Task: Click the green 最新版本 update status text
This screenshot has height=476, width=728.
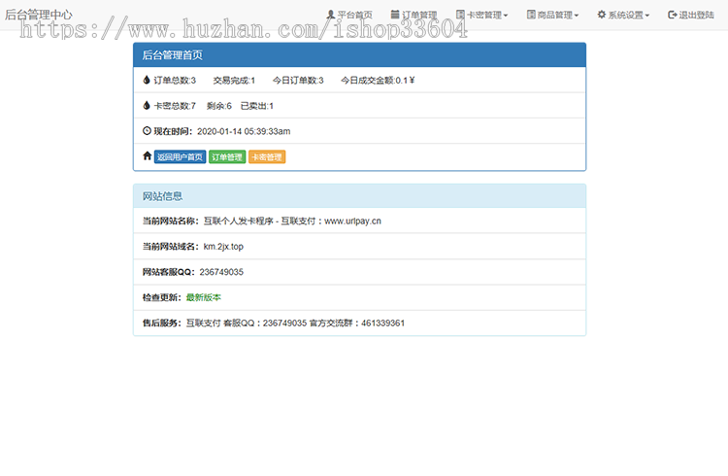Action: coord(203,297)
